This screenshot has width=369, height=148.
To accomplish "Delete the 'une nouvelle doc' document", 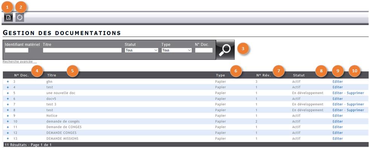I will click(x=355, y=93).
